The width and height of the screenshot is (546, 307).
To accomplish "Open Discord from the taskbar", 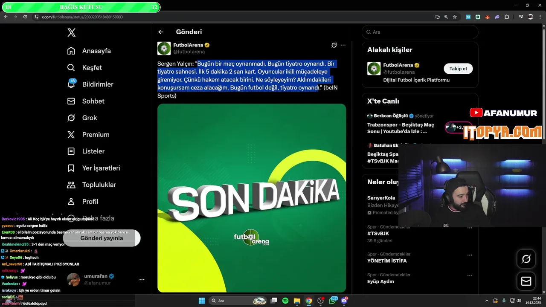I will [x=344, y=301].
